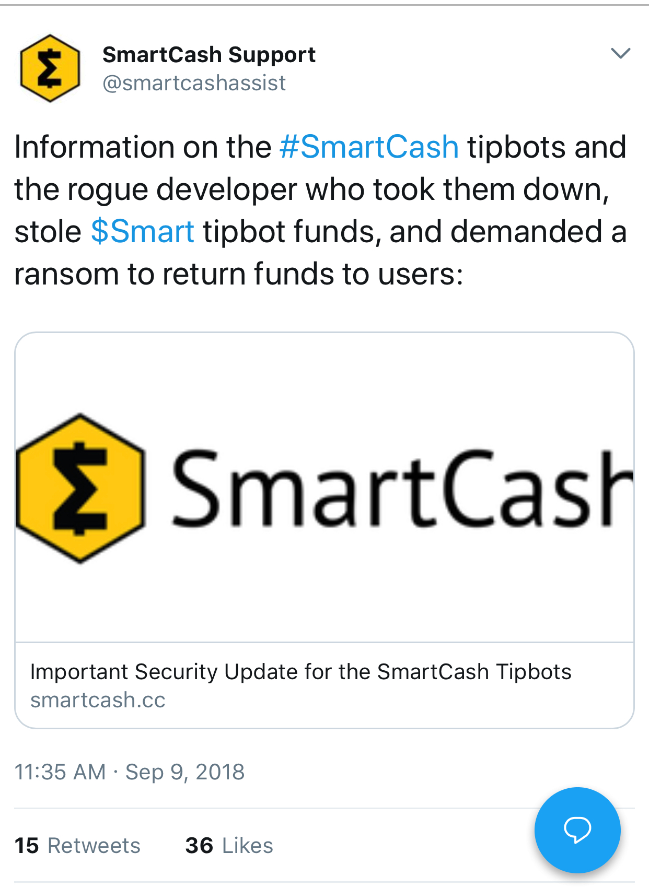649x889 pixels.
Task: Open the @smartcashassist handle
Action: [x=194, y=83]
